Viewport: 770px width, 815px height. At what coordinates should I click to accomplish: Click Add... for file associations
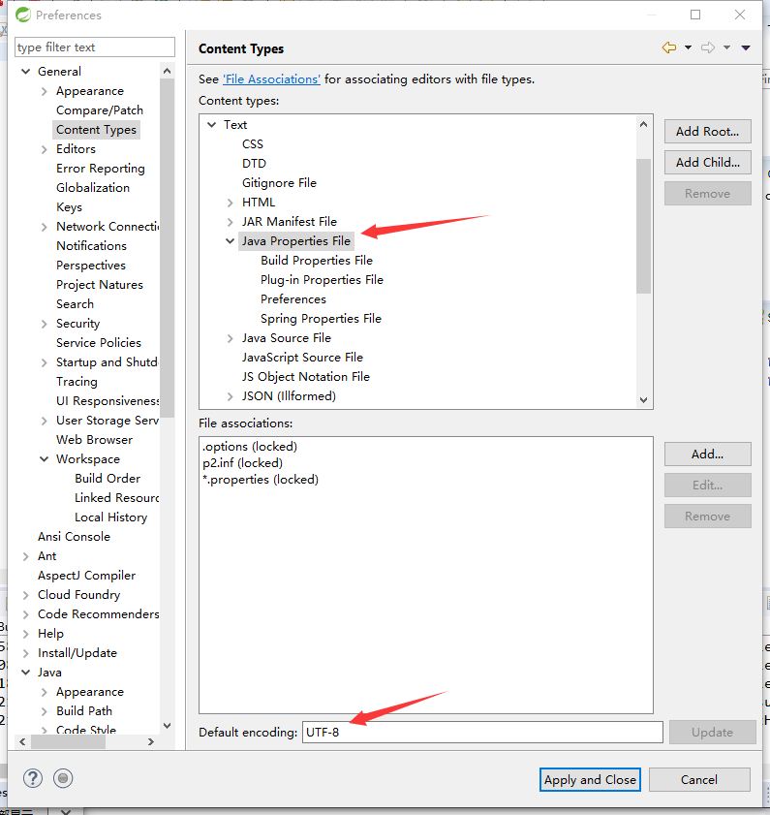pos(708,455)
